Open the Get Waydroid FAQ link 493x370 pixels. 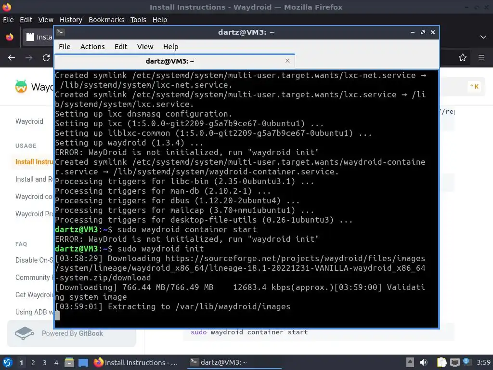point(34,295)
